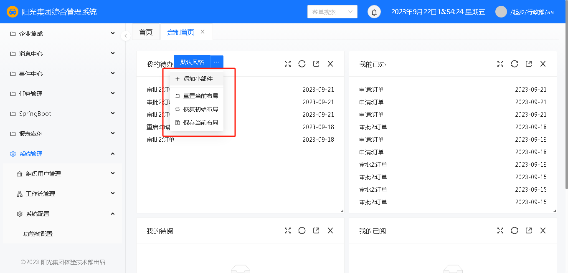Screen dimensions: 568x273
Task: Click the sidebar collapse arrow
Action: (126, 36)
